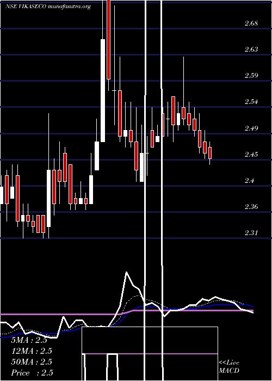Click the last red candlestick on the right
The width and height of the screenshot is (272, 381).
pos(210,153)
